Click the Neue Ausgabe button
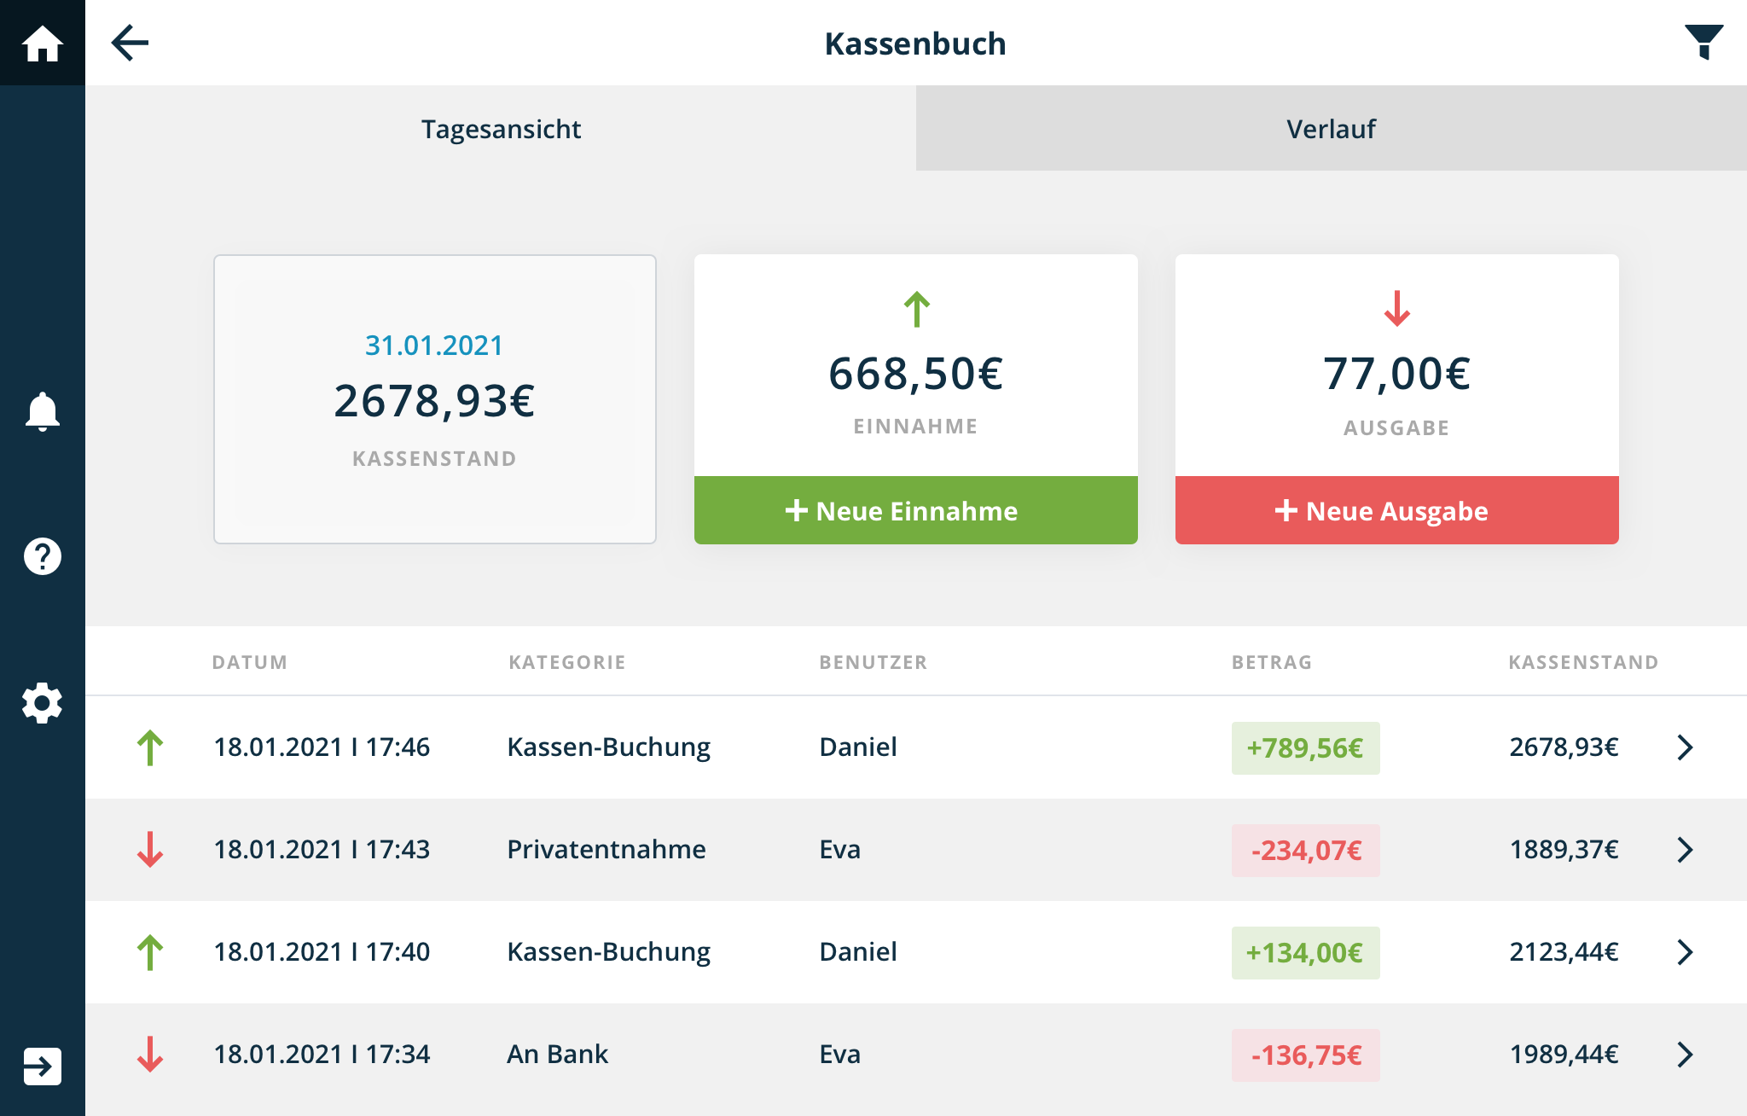Image resolution: width=1747 pixels, height=1116 pixels. pos(1396,510)
